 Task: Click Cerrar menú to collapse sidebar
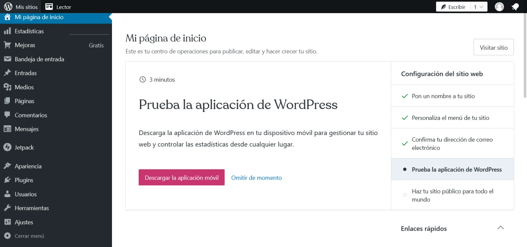pyautogui.click(x=56, y=236)
